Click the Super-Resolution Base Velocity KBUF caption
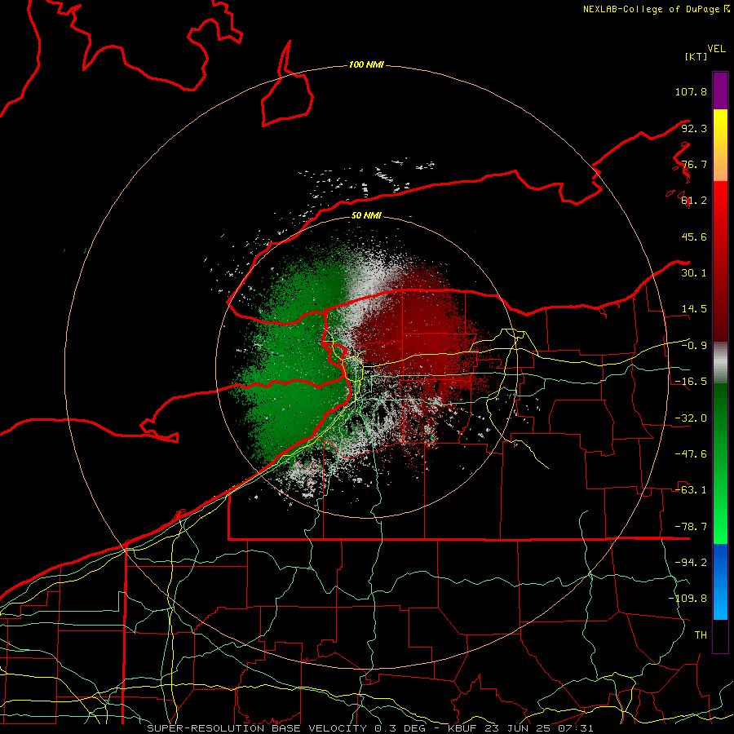This screenshot has height=734, width=734. 370,728
